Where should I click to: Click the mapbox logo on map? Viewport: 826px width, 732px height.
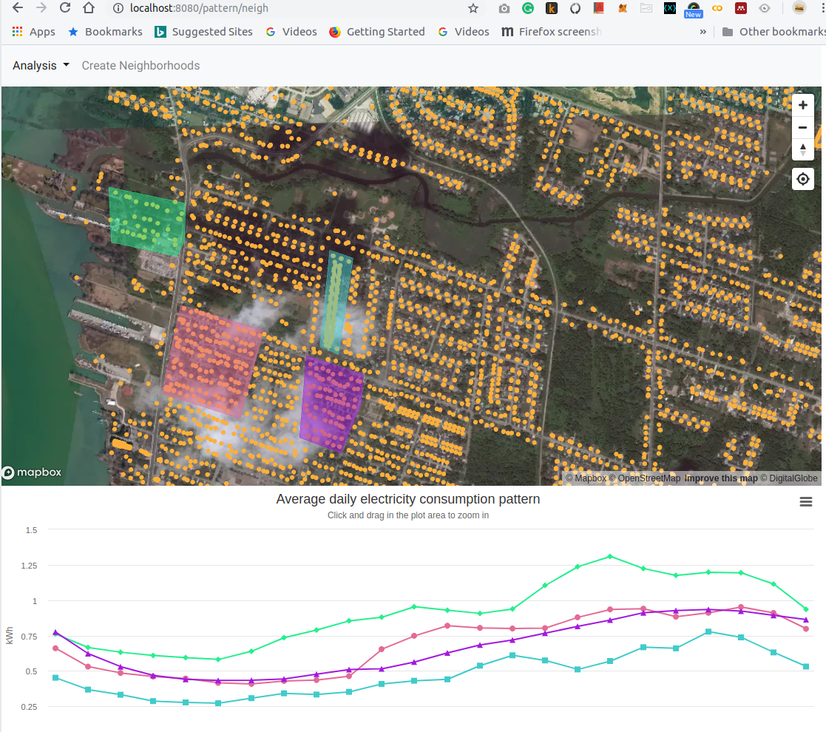32,472
